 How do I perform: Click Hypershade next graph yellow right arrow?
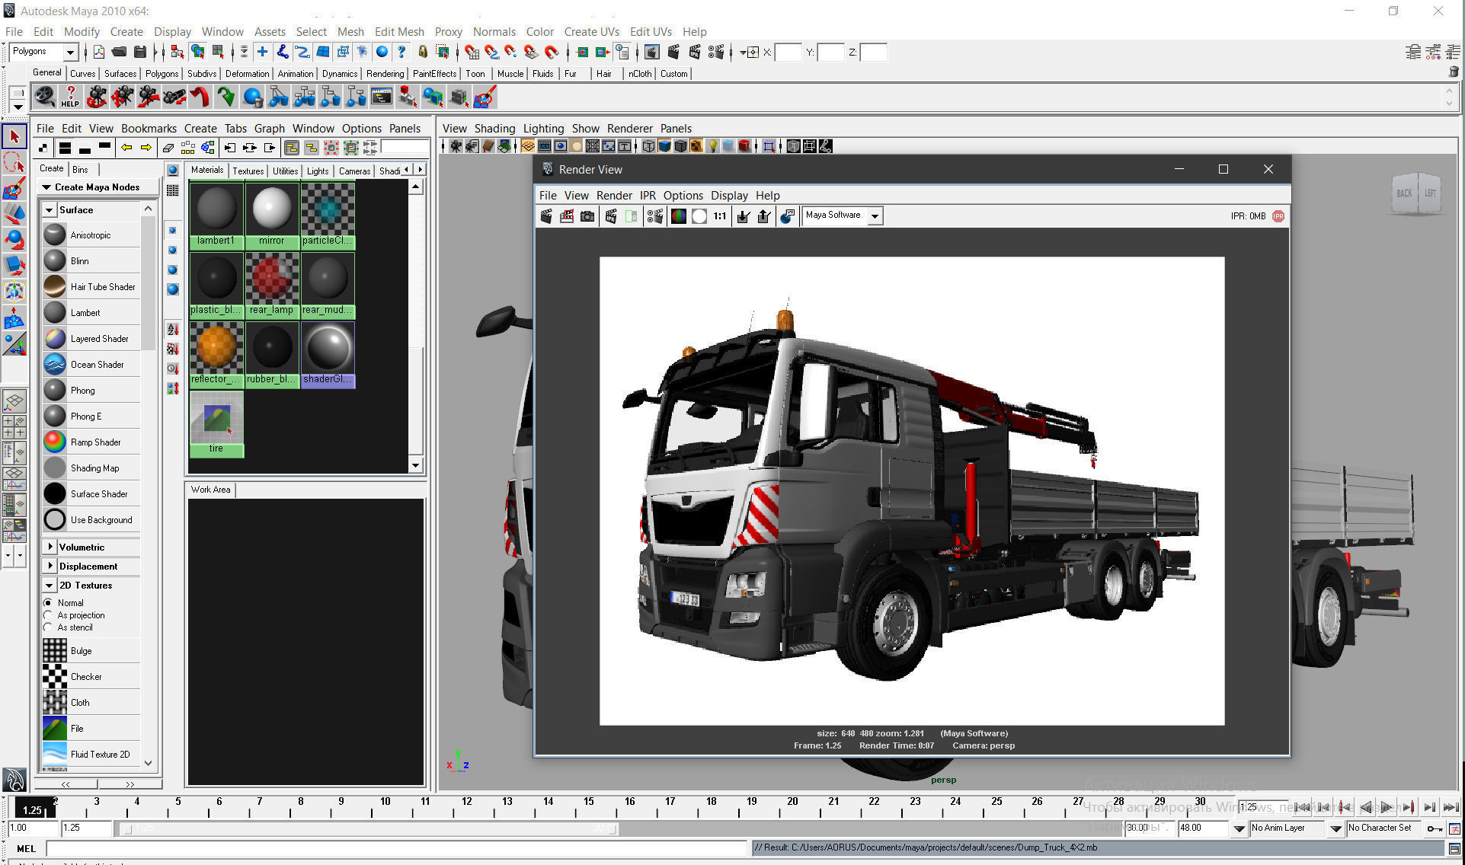pos(146,148)
